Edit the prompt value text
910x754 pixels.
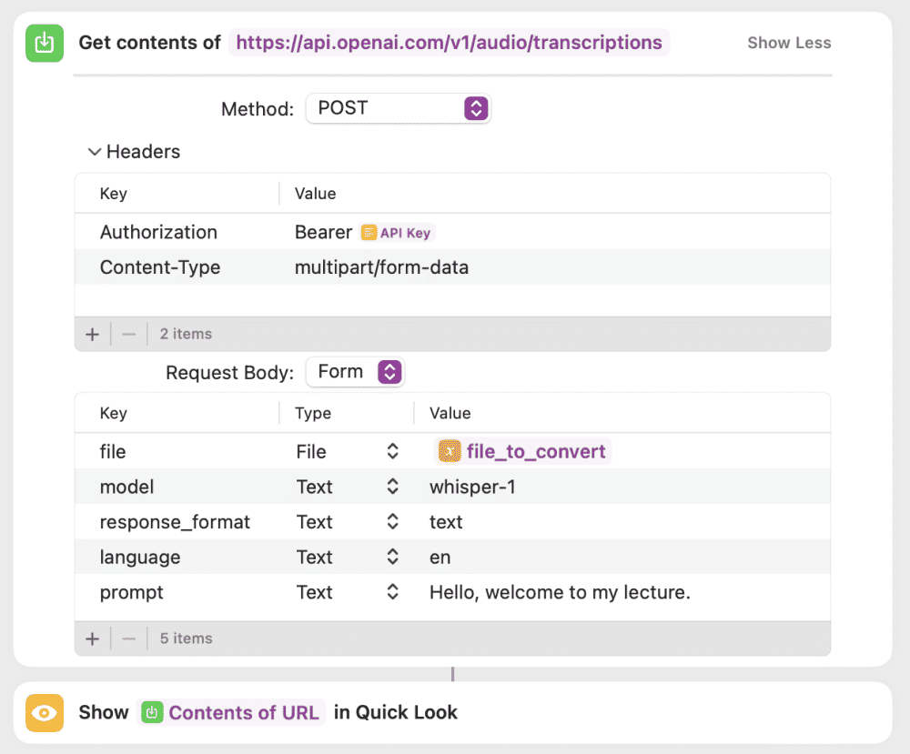tap(560, 593)
